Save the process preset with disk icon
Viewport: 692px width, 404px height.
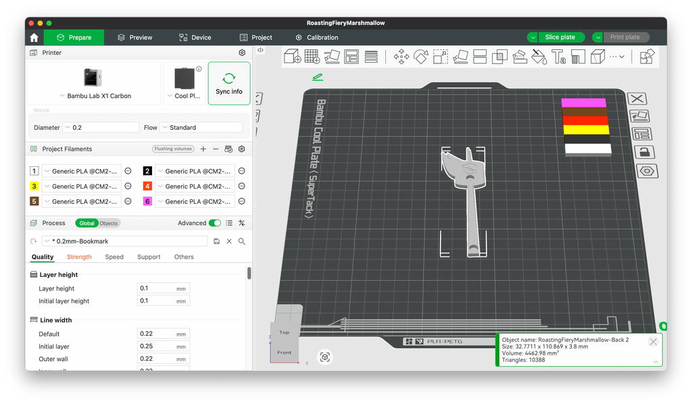[216, 241]
